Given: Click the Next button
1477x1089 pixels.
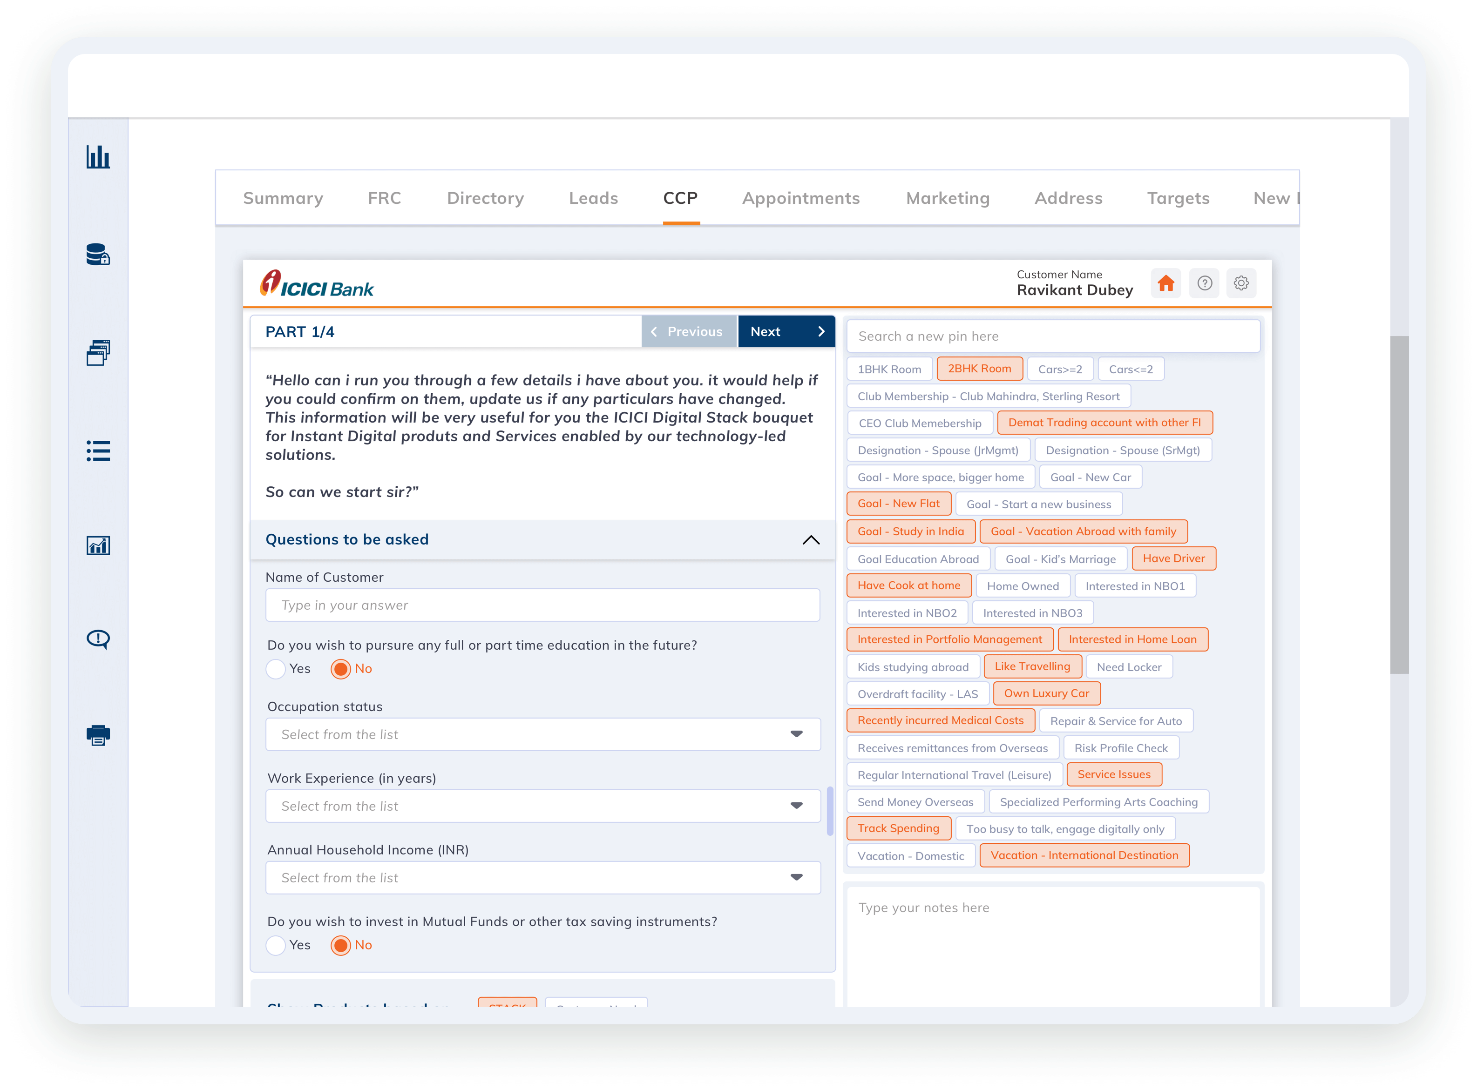Looking at the screenshot, I should click(x=786, y=331).
